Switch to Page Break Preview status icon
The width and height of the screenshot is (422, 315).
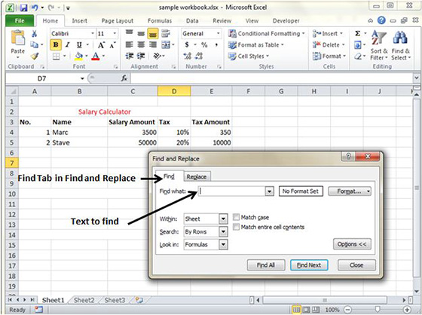316,310
